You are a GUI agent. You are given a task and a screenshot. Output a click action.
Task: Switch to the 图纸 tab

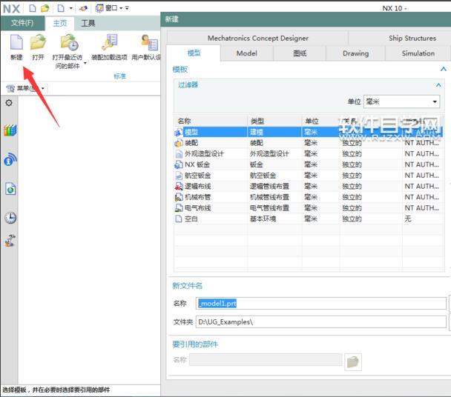(x=300, y=53)
